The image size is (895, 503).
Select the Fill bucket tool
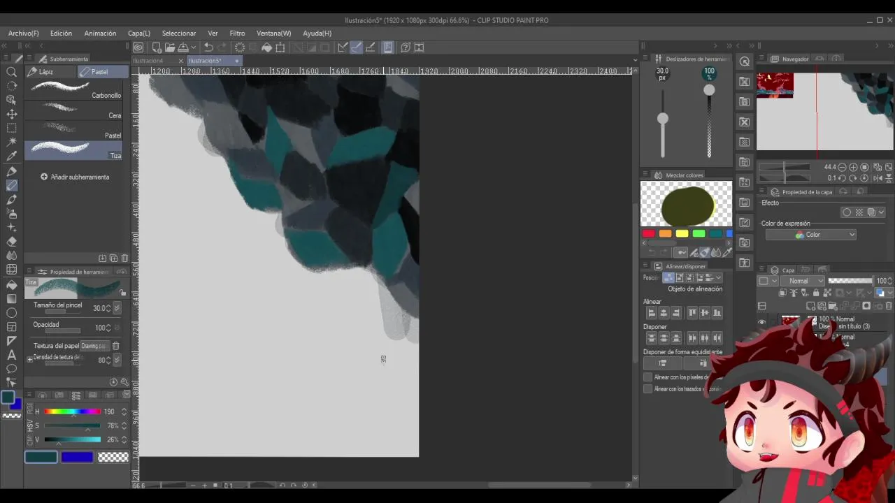click(12, 285)
